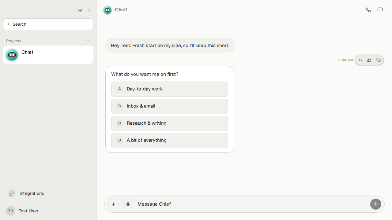Screen dimensions: 392x220
Task: Choose option B Inbox & email
Action: pos(170,106)
